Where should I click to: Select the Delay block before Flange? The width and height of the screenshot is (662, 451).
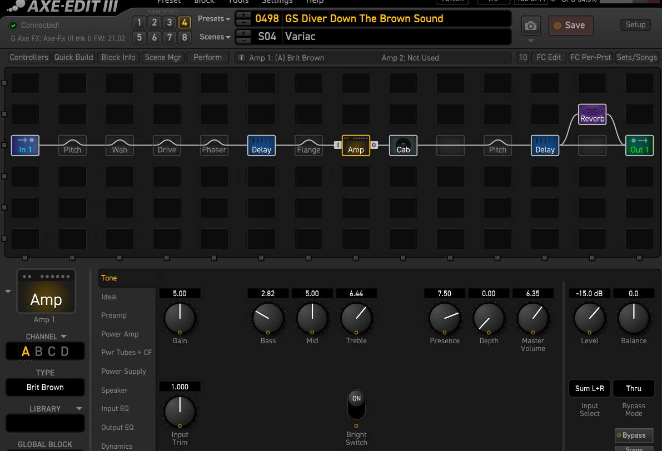tap(261, 145)
